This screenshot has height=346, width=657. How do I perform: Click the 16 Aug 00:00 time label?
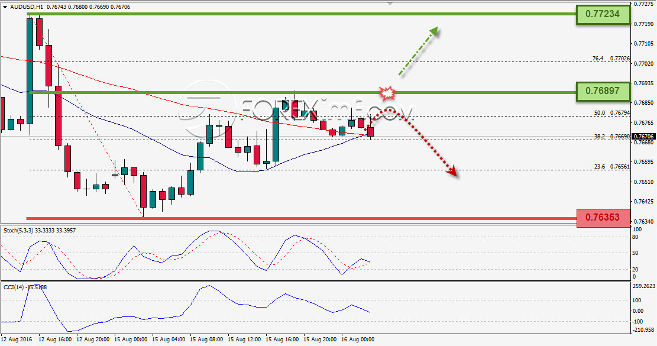tap(358, 339)
